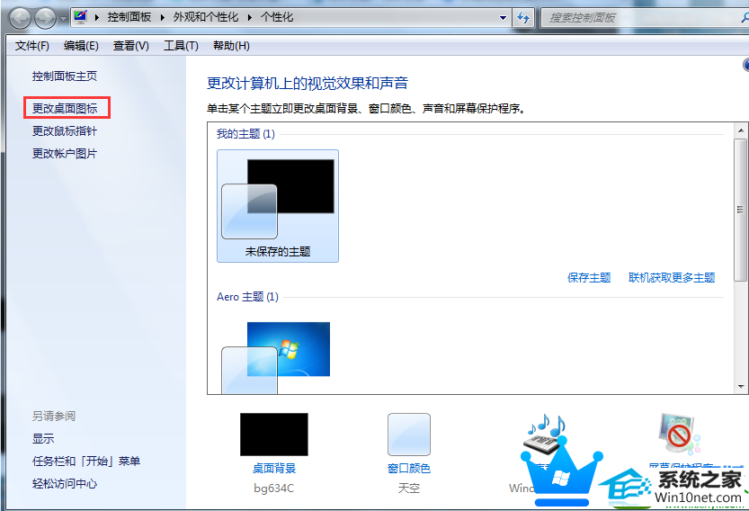Open 更改鼠标指针 link
Viewport: 749px width, 511px height.
[65, 131]
